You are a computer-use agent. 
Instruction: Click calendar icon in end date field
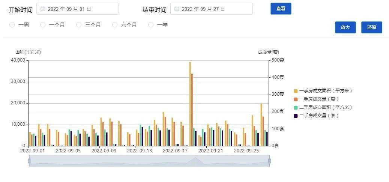tap(177, 9)
